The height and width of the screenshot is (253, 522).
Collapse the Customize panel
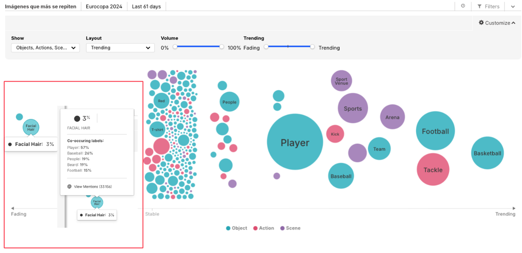tap(513, 23)
